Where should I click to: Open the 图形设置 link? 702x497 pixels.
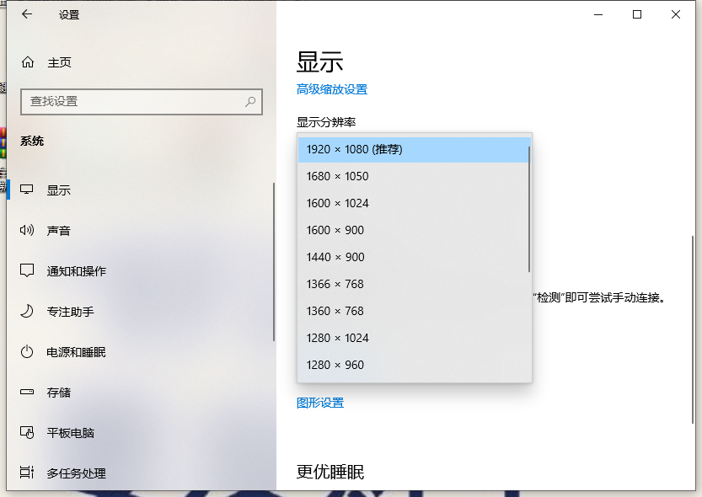(x=320, y=403)
